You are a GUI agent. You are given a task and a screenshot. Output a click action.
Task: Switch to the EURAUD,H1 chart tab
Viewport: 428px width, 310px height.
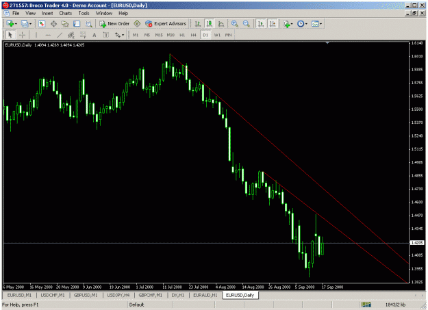pos(205,295)
